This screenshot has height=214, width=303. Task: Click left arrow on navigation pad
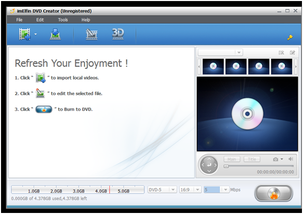point(203,165)
